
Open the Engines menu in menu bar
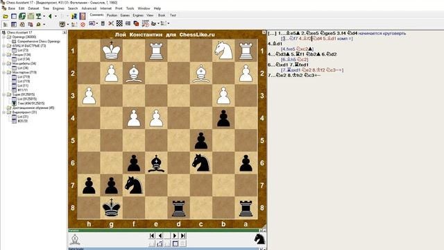point(58,8)
